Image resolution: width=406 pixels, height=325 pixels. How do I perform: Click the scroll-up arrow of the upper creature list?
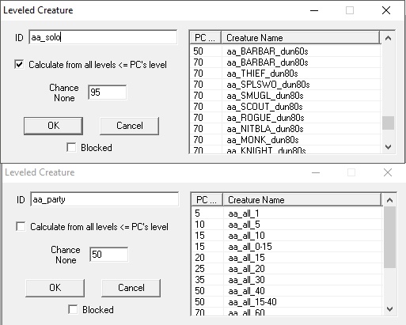tap(388, 38)
